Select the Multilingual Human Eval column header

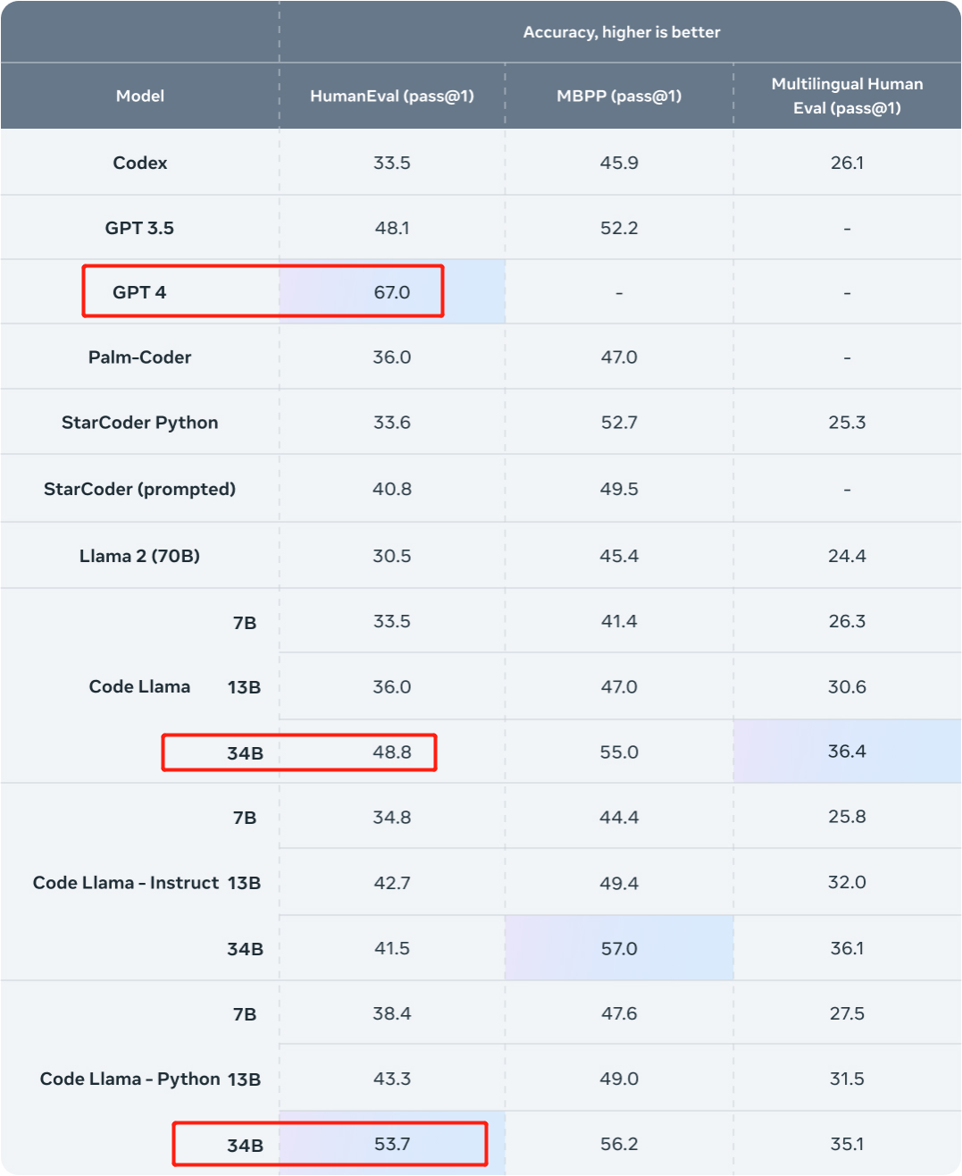click(847, 96)
